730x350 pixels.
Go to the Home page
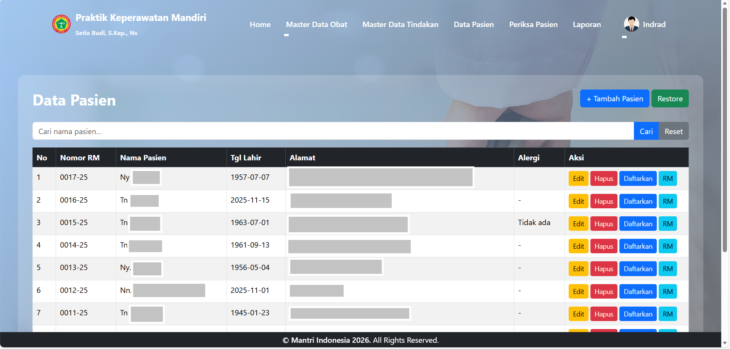pyautogui.click(x=260, y=24)
